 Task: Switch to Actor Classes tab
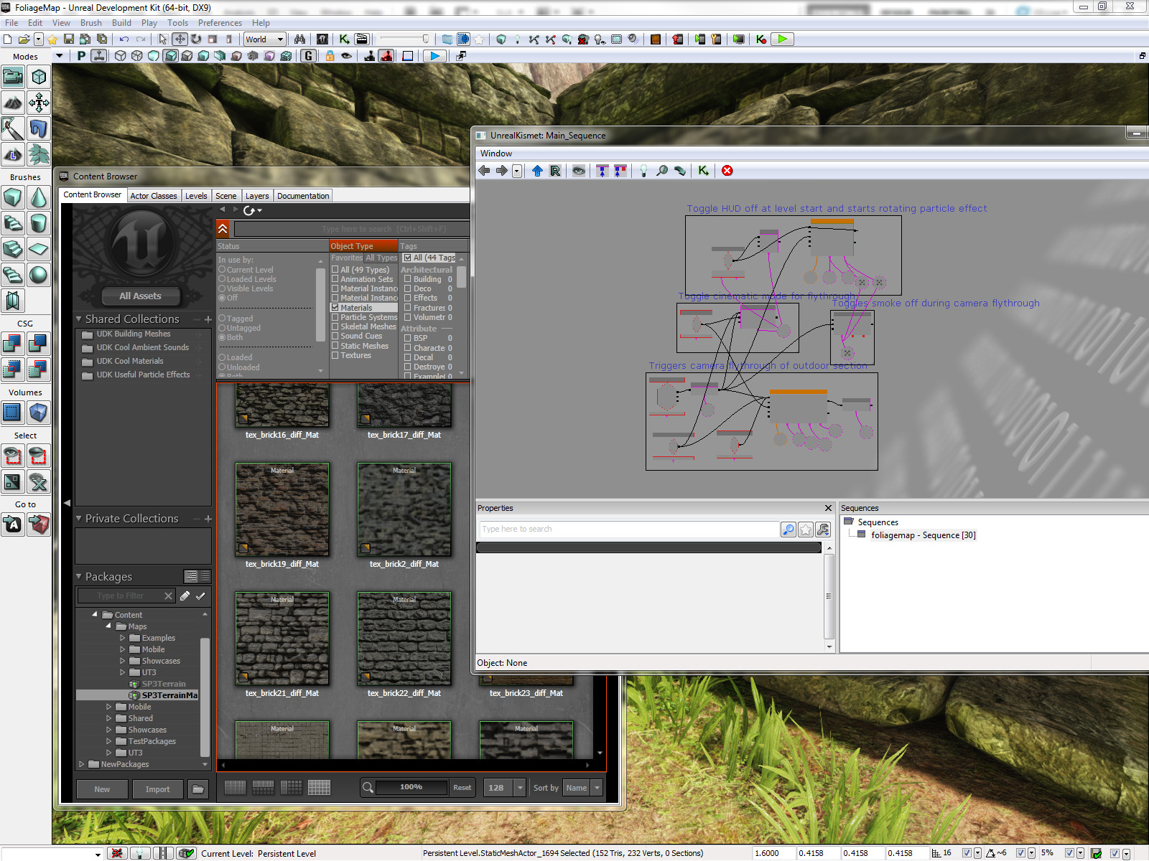click(153, 196)
